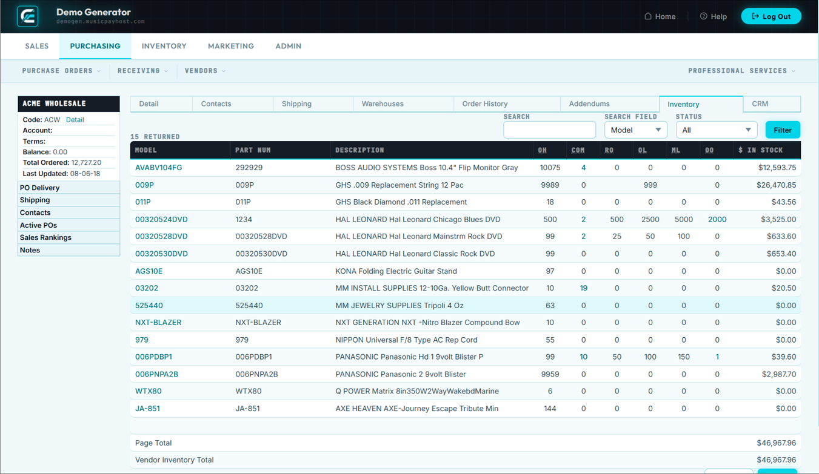This screenshot has height=474, width=819.
Task: Click the OH column header
Action: (x=543, y=150)
